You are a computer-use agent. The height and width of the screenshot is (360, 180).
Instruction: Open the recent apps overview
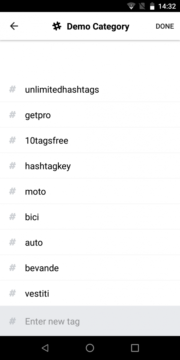(135, 348)
